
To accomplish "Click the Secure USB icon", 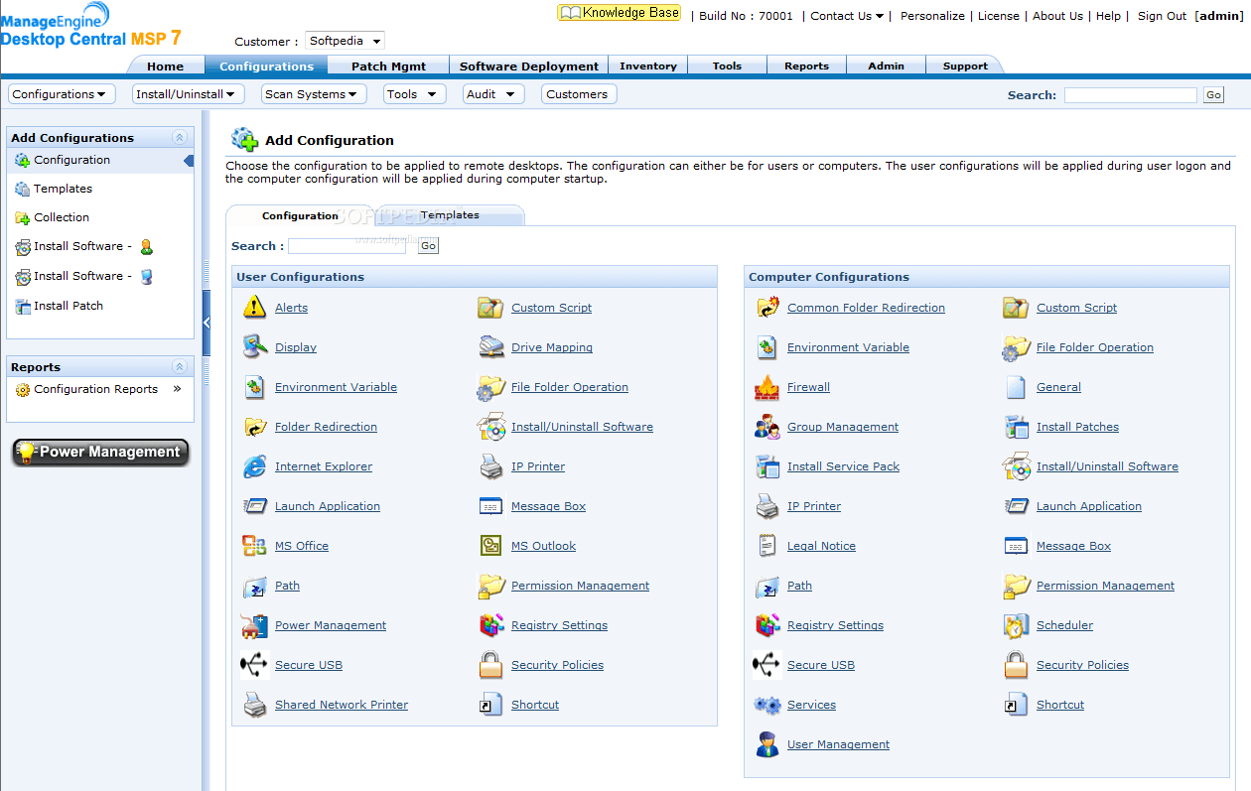I will [254, 665].
